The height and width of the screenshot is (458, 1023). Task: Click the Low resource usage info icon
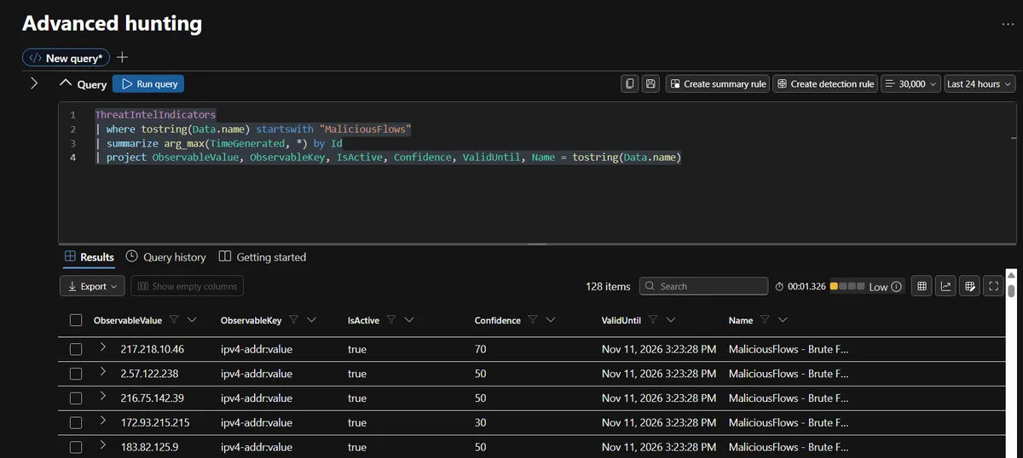(x=896, y=287)
